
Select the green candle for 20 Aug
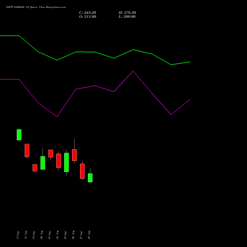(43, 163)
